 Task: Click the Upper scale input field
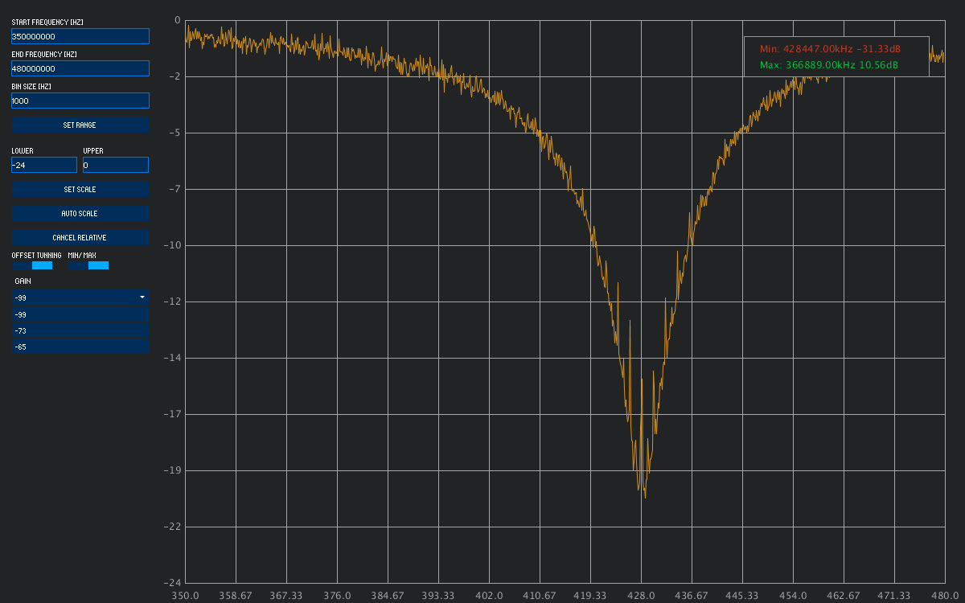click(x=115, y=165)
